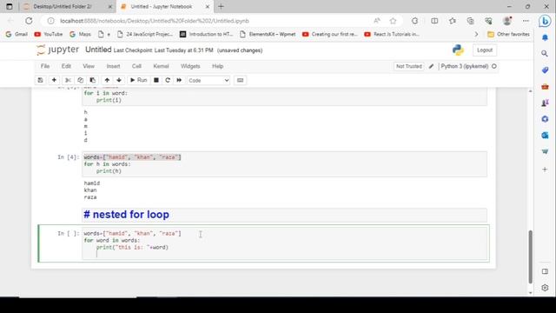Screen dimensions: 556x313
Task: Add page to favorites with star icon
Action: pos(393,21)
